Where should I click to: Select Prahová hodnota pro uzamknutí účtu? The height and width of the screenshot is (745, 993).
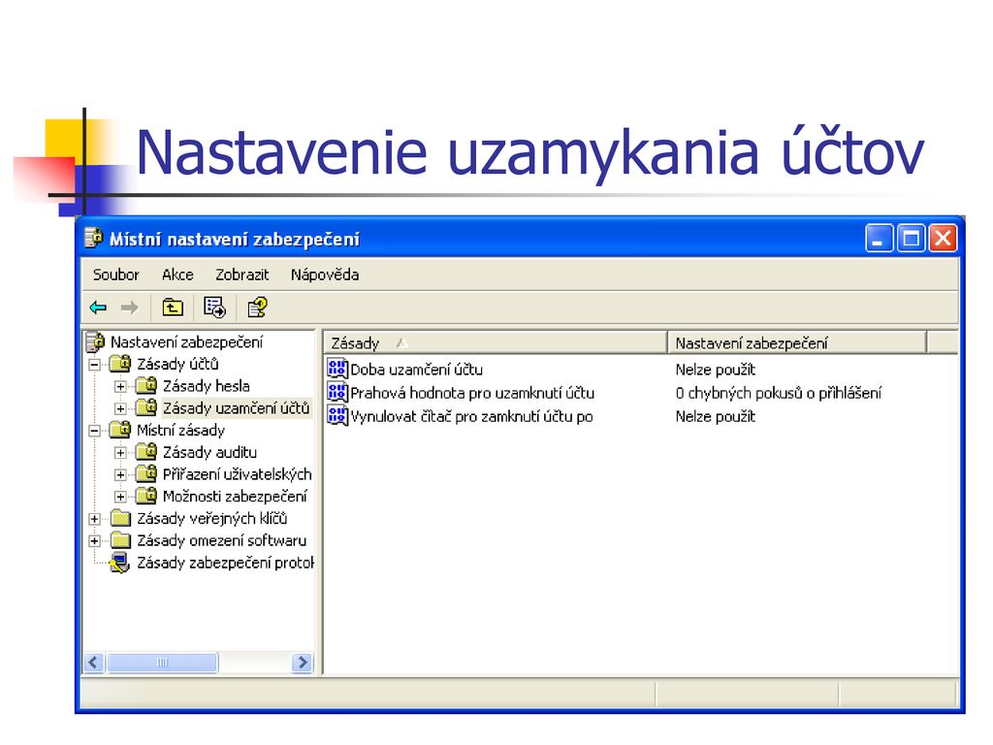click(x=472, y=393)
